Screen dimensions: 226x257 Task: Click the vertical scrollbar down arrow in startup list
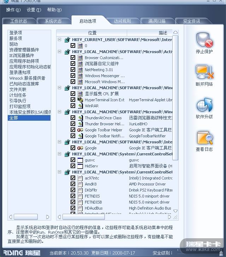tap(175, 211)
